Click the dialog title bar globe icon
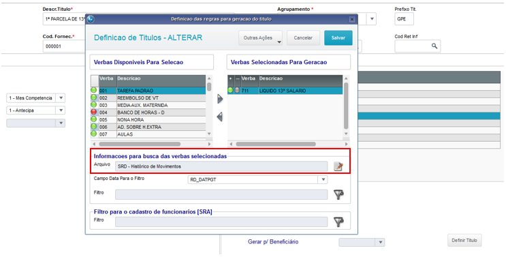This screenshot has height=270, width=506. pos(91,19)
